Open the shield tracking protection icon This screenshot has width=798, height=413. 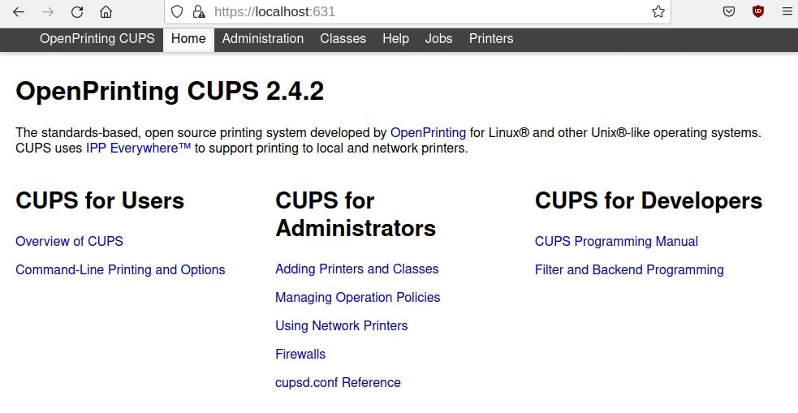(177, 11)
